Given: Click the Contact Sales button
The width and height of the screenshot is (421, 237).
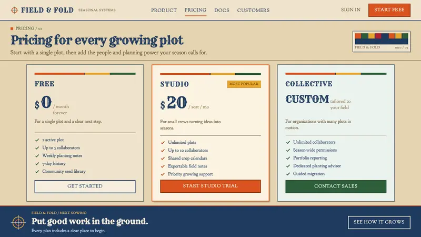Looking at the screenshot, I should click(336, 186).
